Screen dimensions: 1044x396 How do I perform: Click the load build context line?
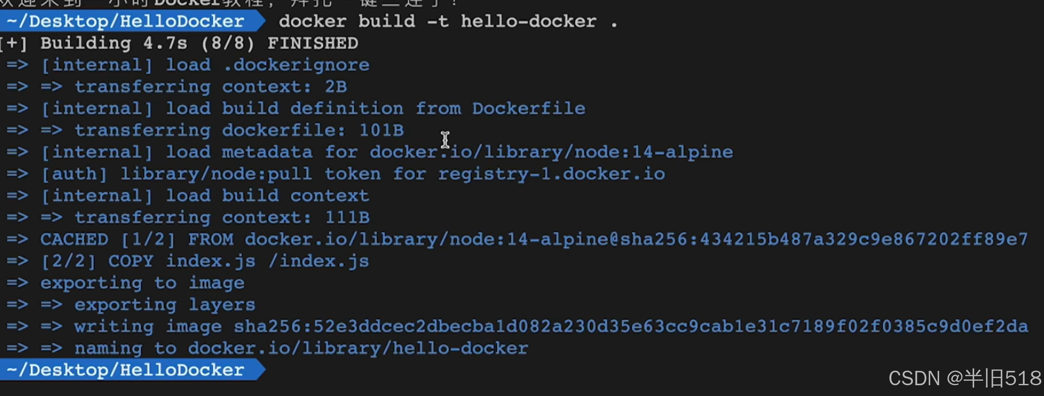[188, 196]
